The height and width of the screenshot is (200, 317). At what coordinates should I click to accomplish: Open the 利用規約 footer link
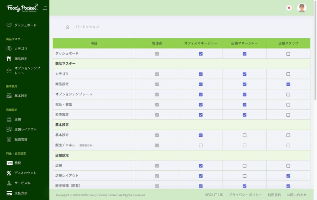(274, 195)
